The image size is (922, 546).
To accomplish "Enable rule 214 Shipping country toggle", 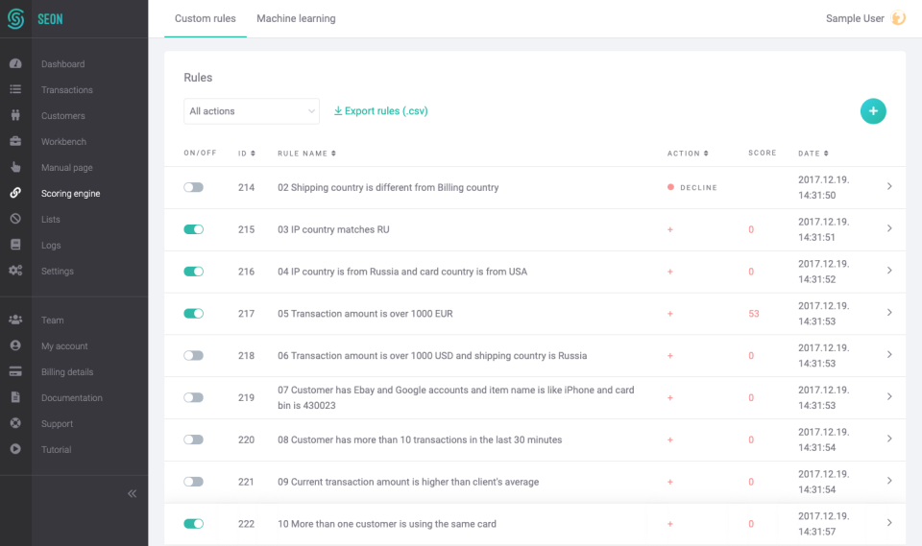I will pos(194,187).
